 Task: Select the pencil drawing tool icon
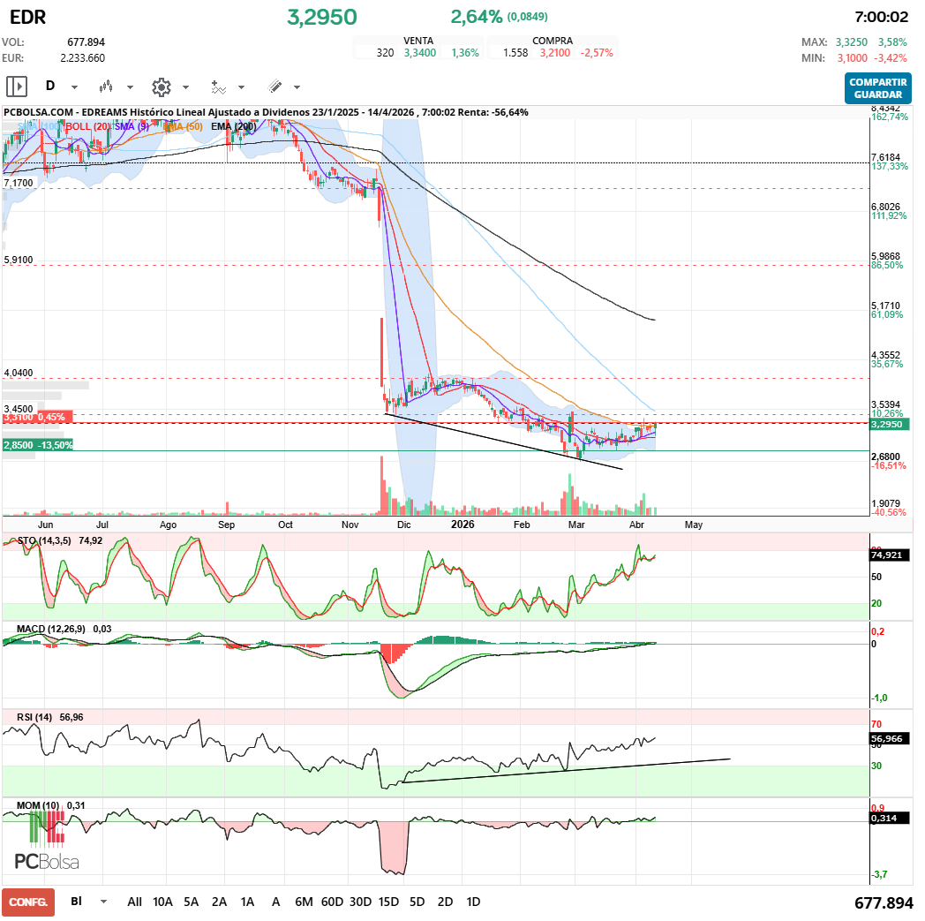click(x=274, y=87)
